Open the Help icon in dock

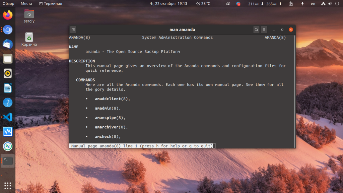pyautogui.click(x=8, y=103)
